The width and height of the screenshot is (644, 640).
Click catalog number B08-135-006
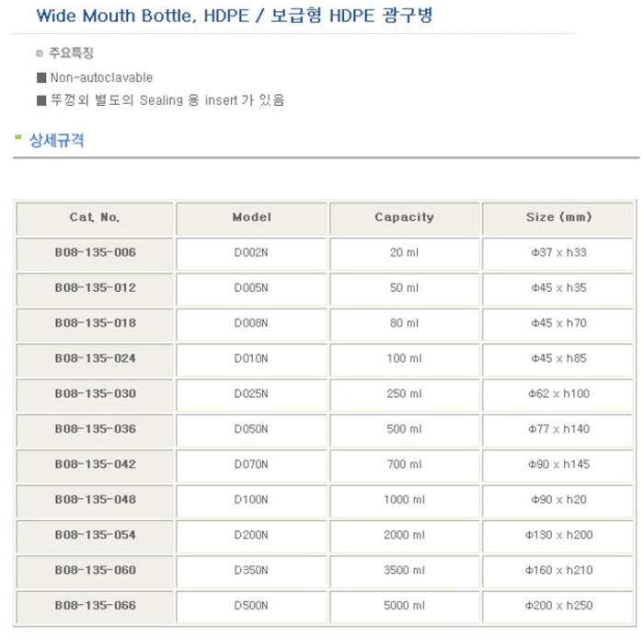point(95,252)
